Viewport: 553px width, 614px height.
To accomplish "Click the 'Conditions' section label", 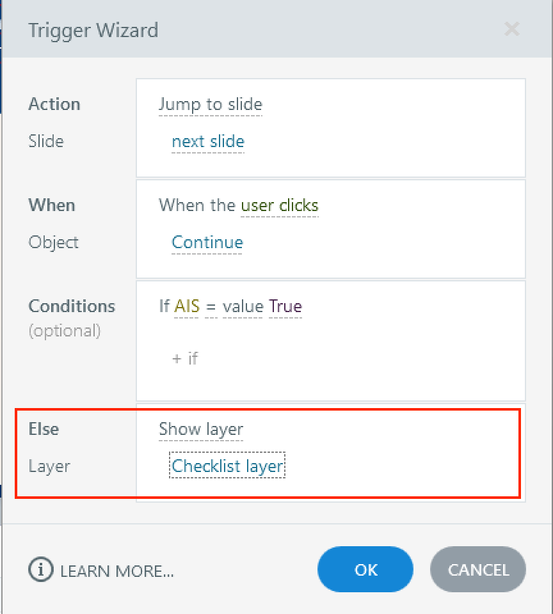I will [72, 306].
